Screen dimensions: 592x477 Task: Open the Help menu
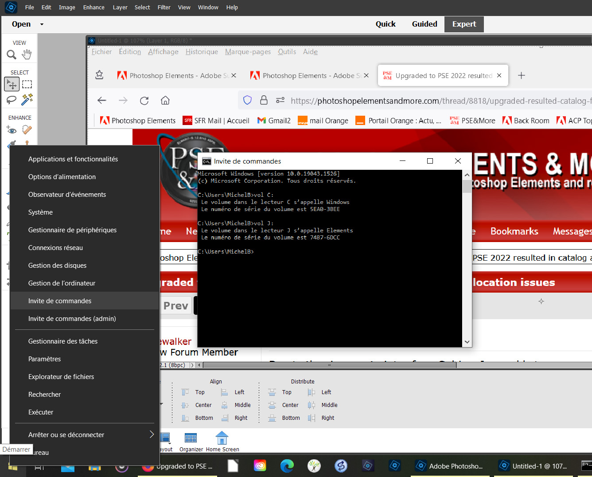pos(232,8)
